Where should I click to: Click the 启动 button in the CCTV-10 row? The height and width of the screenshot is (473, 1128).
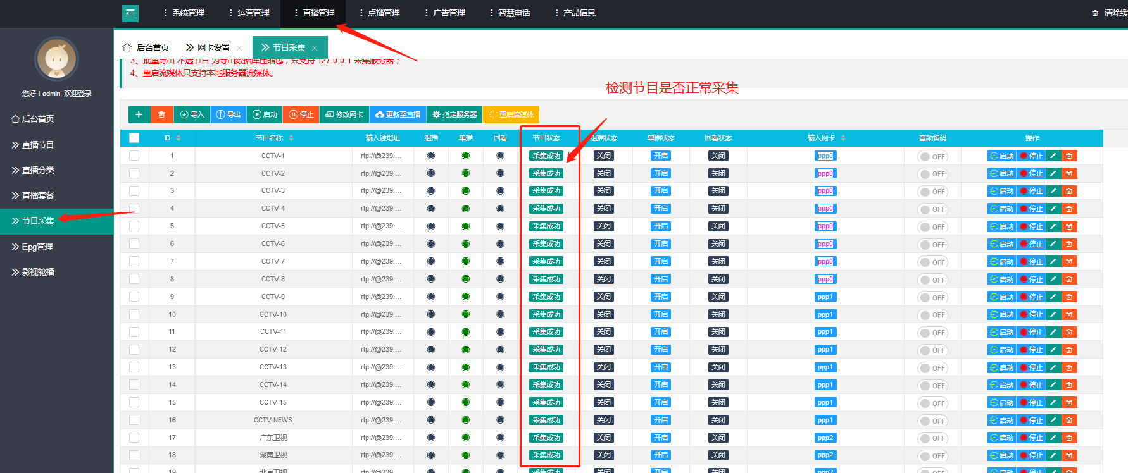1001,314
